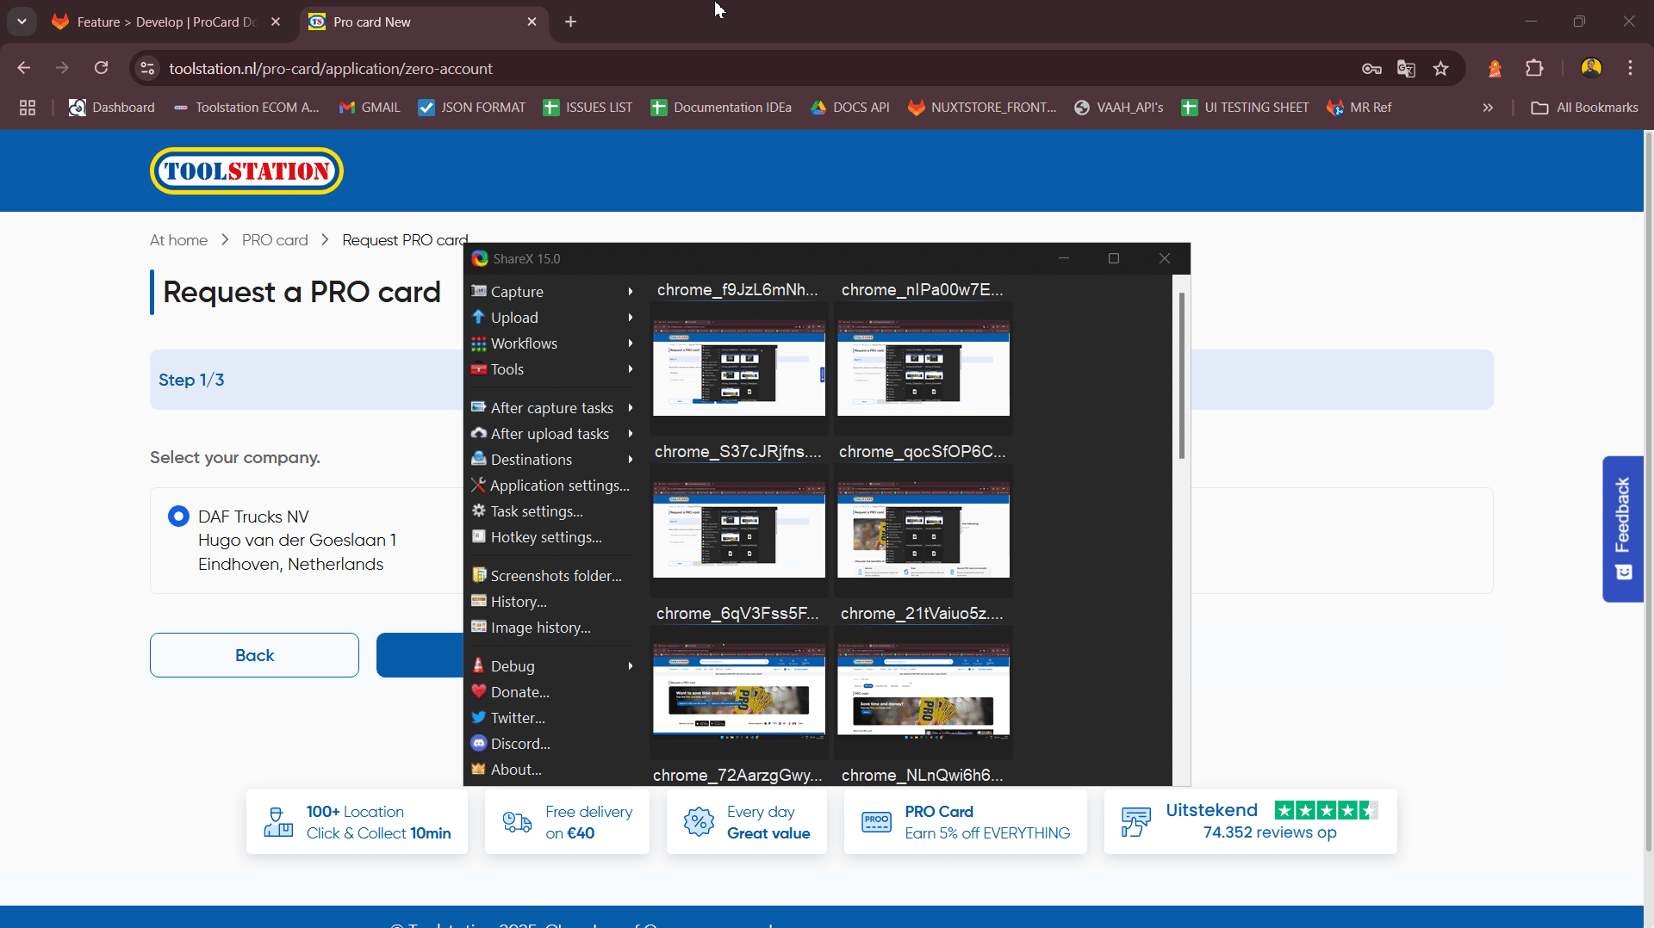Open the tab search dropdown arrow
This screenshot has height=928, width=1654.
tap(22, 22)
